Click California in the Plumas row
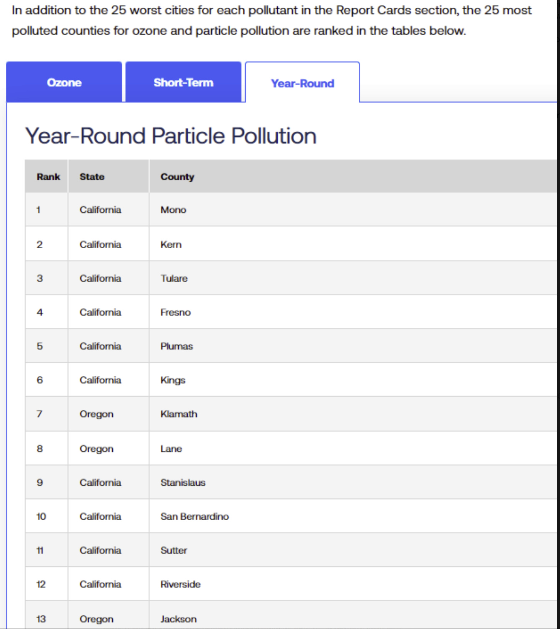Viewport: 560px width, 629px height. pos(100,346)
